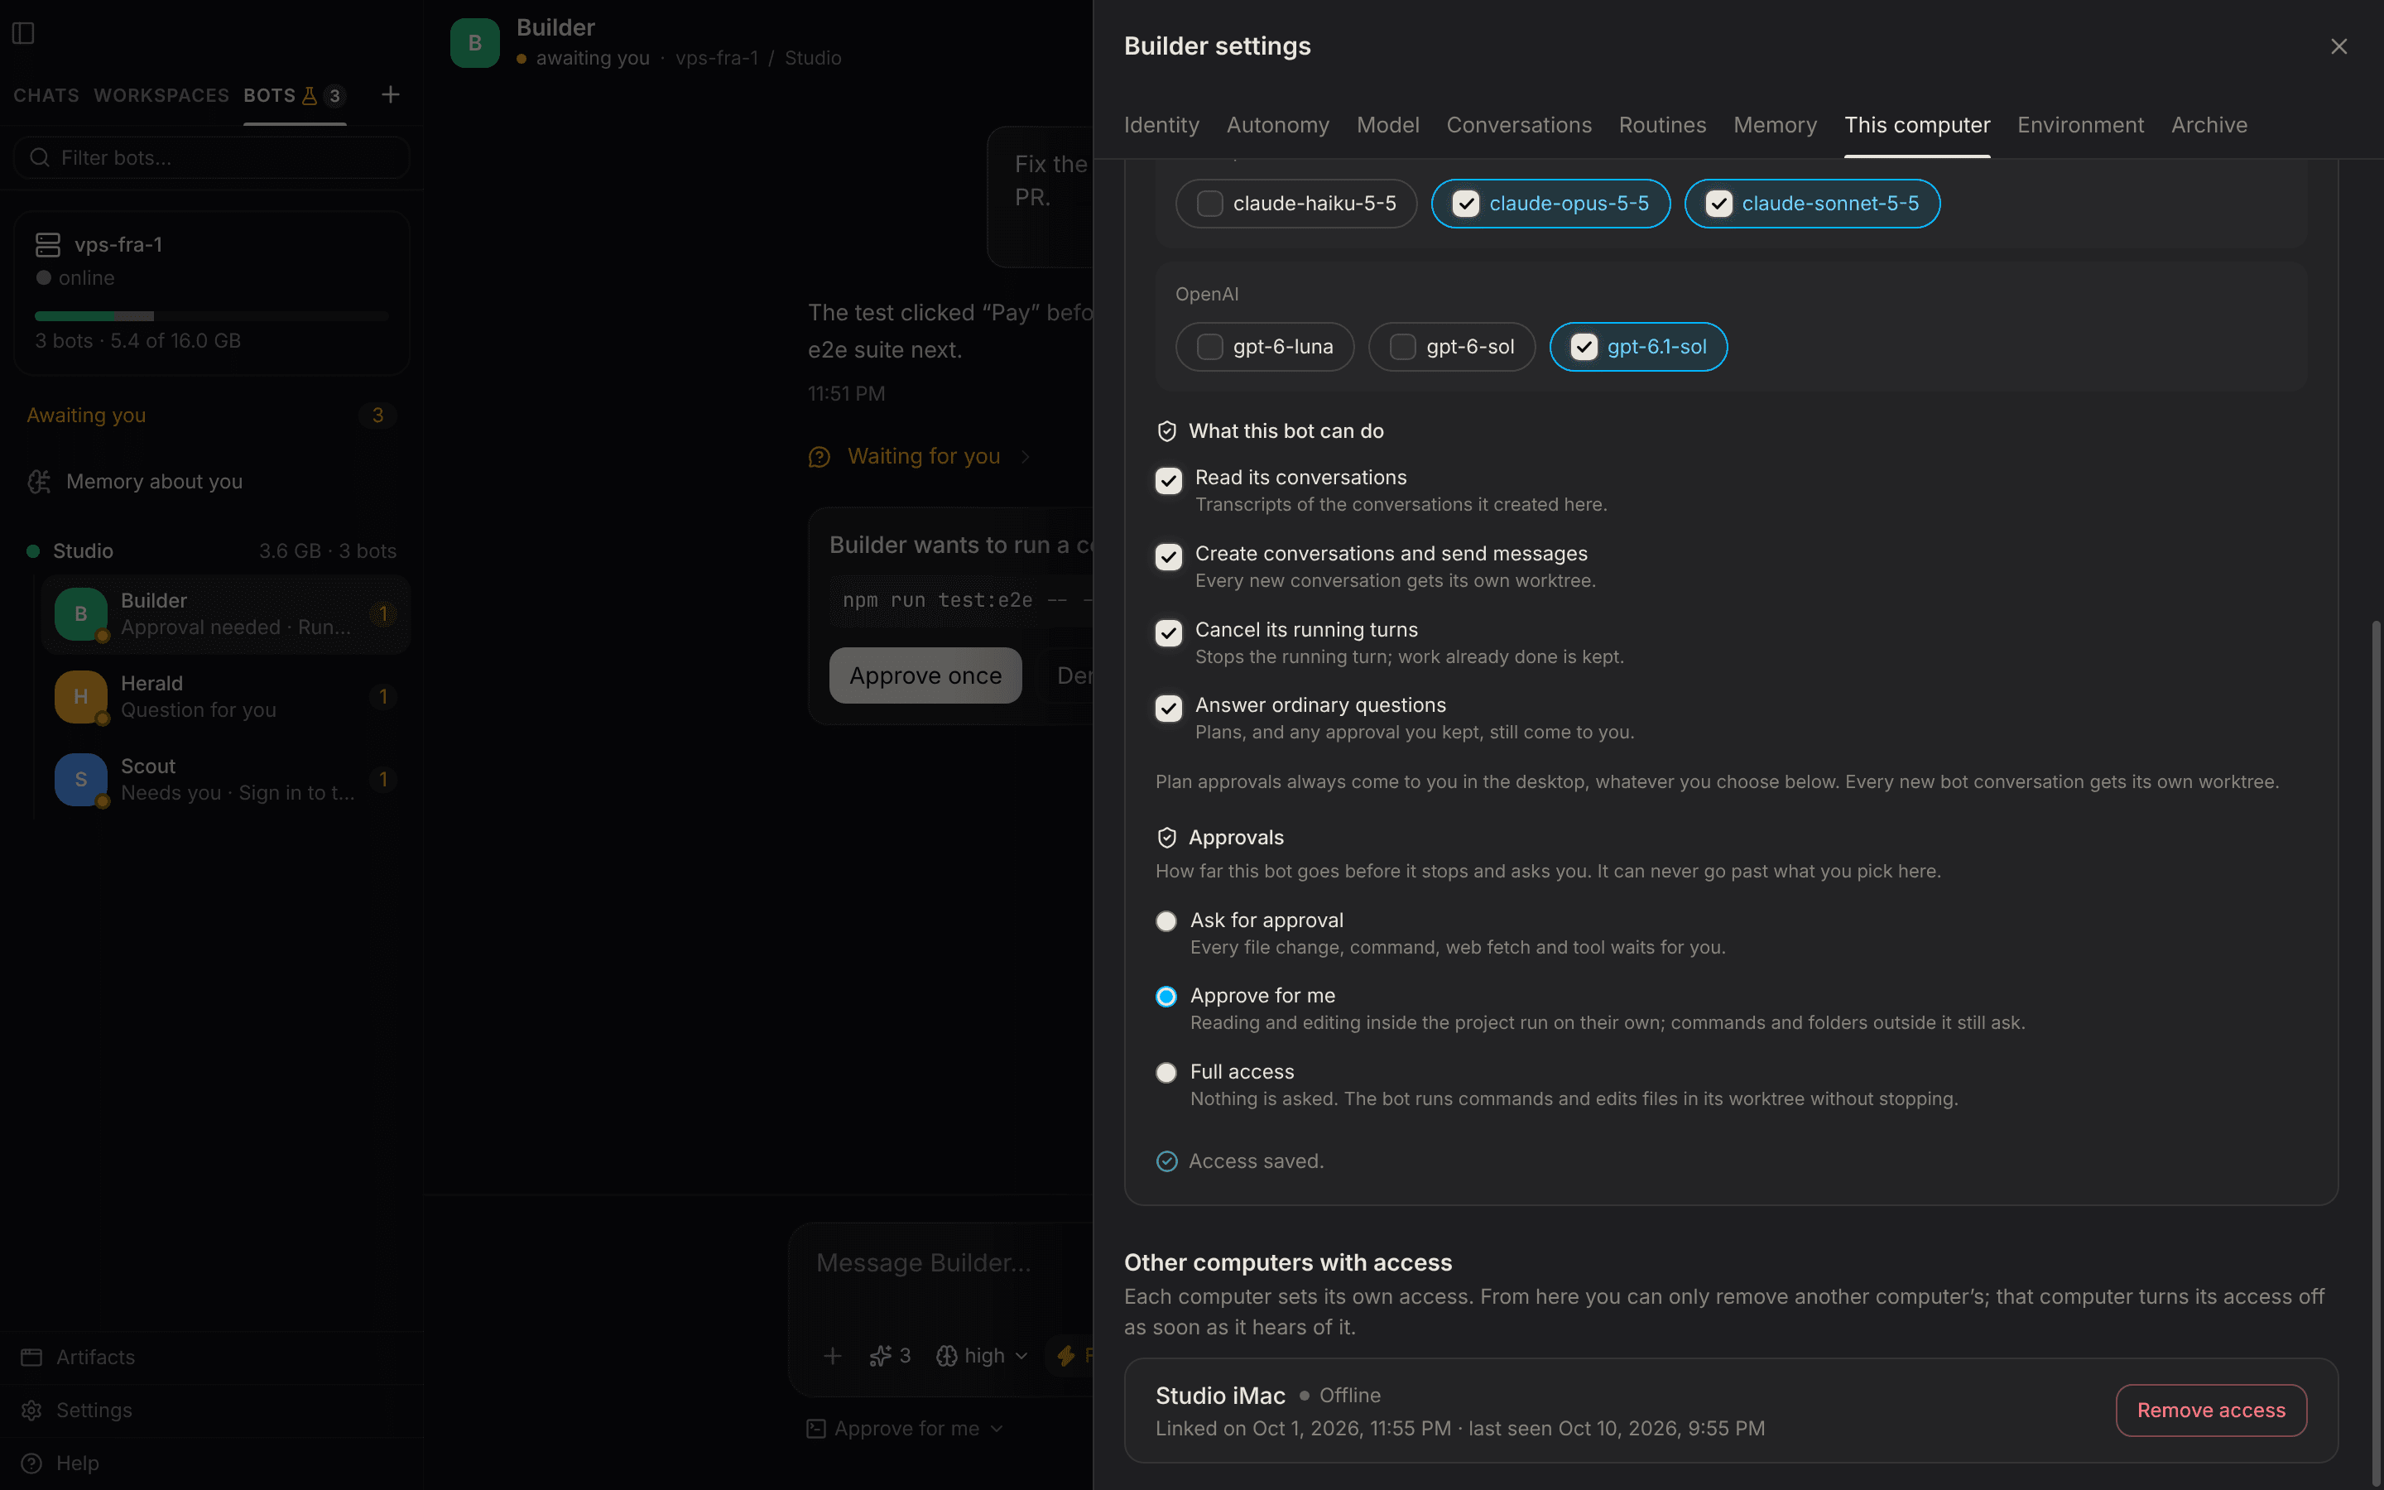Open the Conversations tab
The image size is (2384, 1490).
point(1519,125)
